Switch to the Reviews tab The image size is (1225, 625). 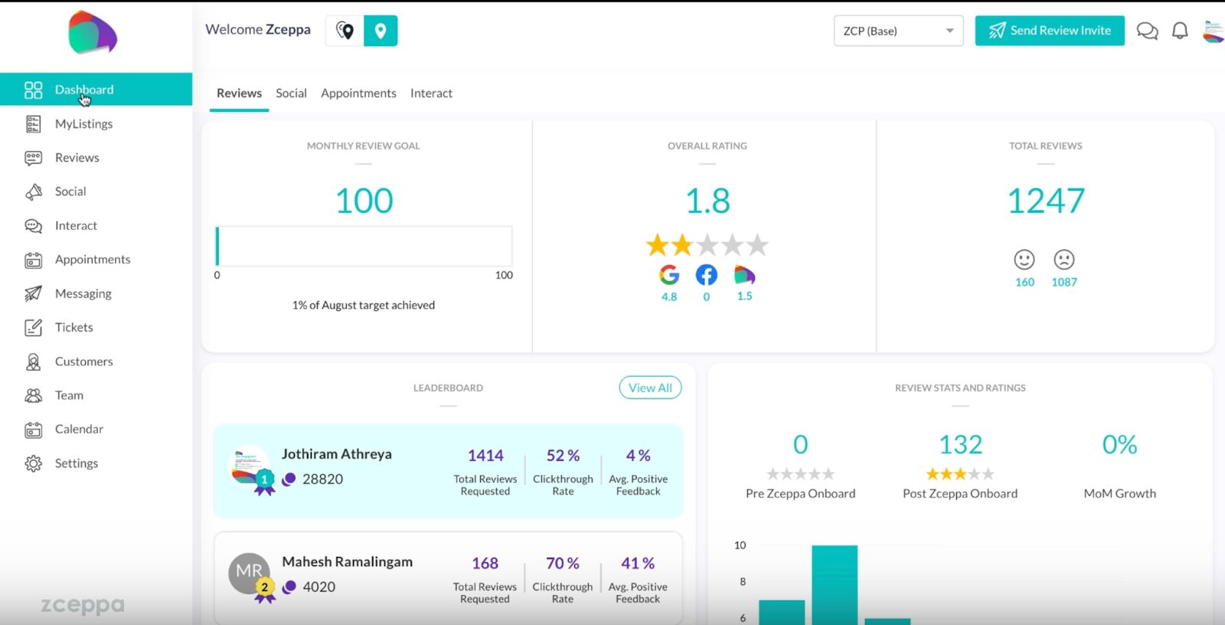point(239,93)
